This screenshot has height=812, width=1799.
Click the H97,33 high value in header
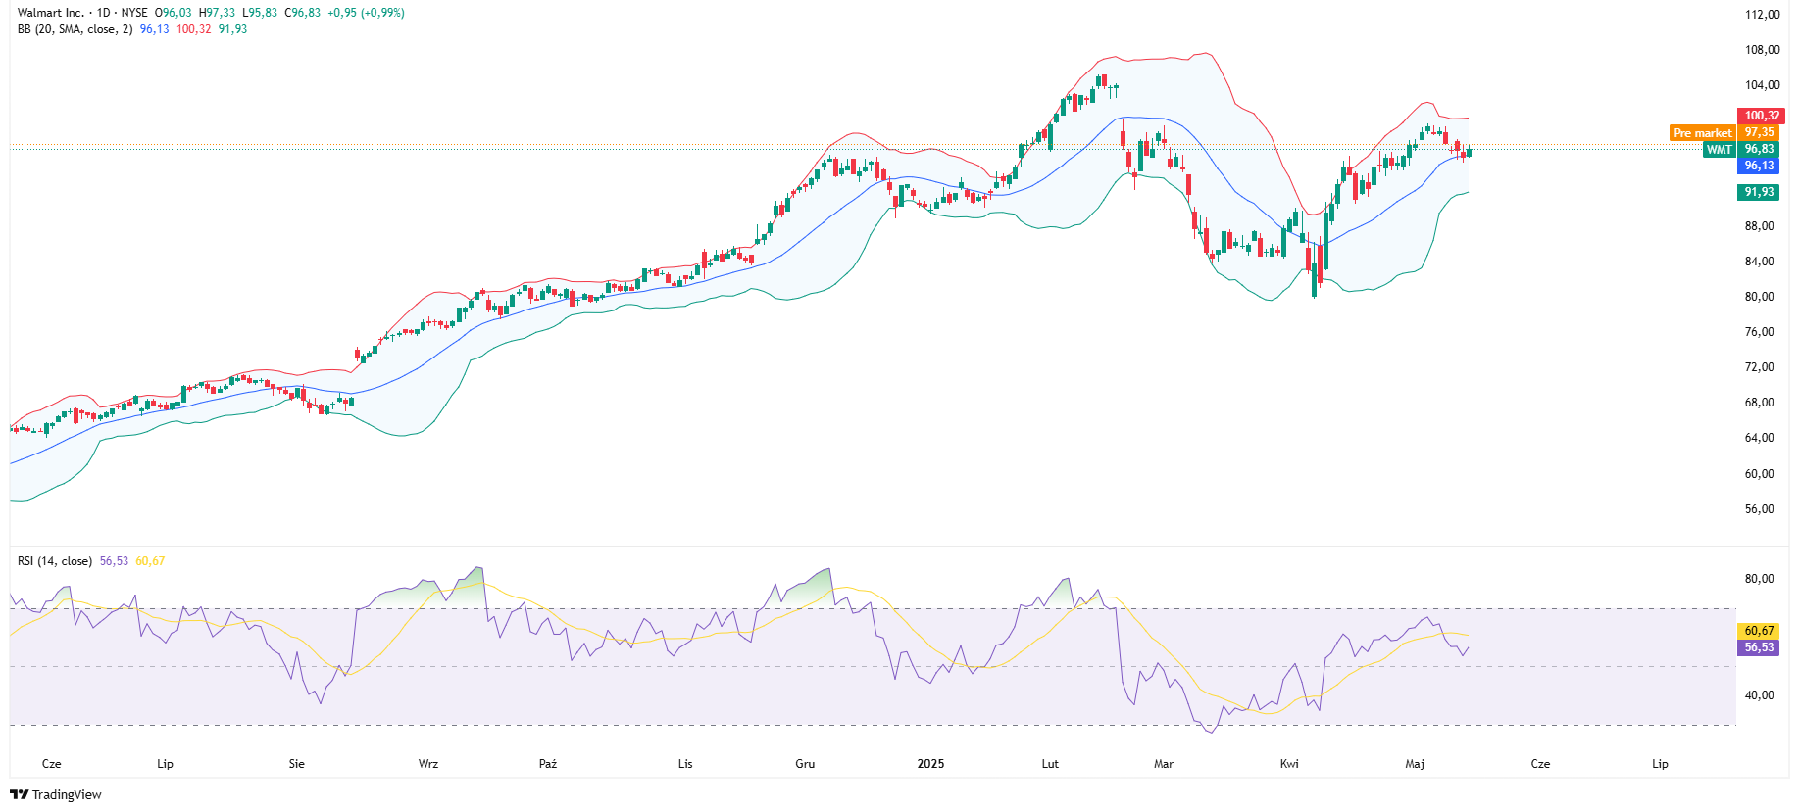[x=217, y=13]
